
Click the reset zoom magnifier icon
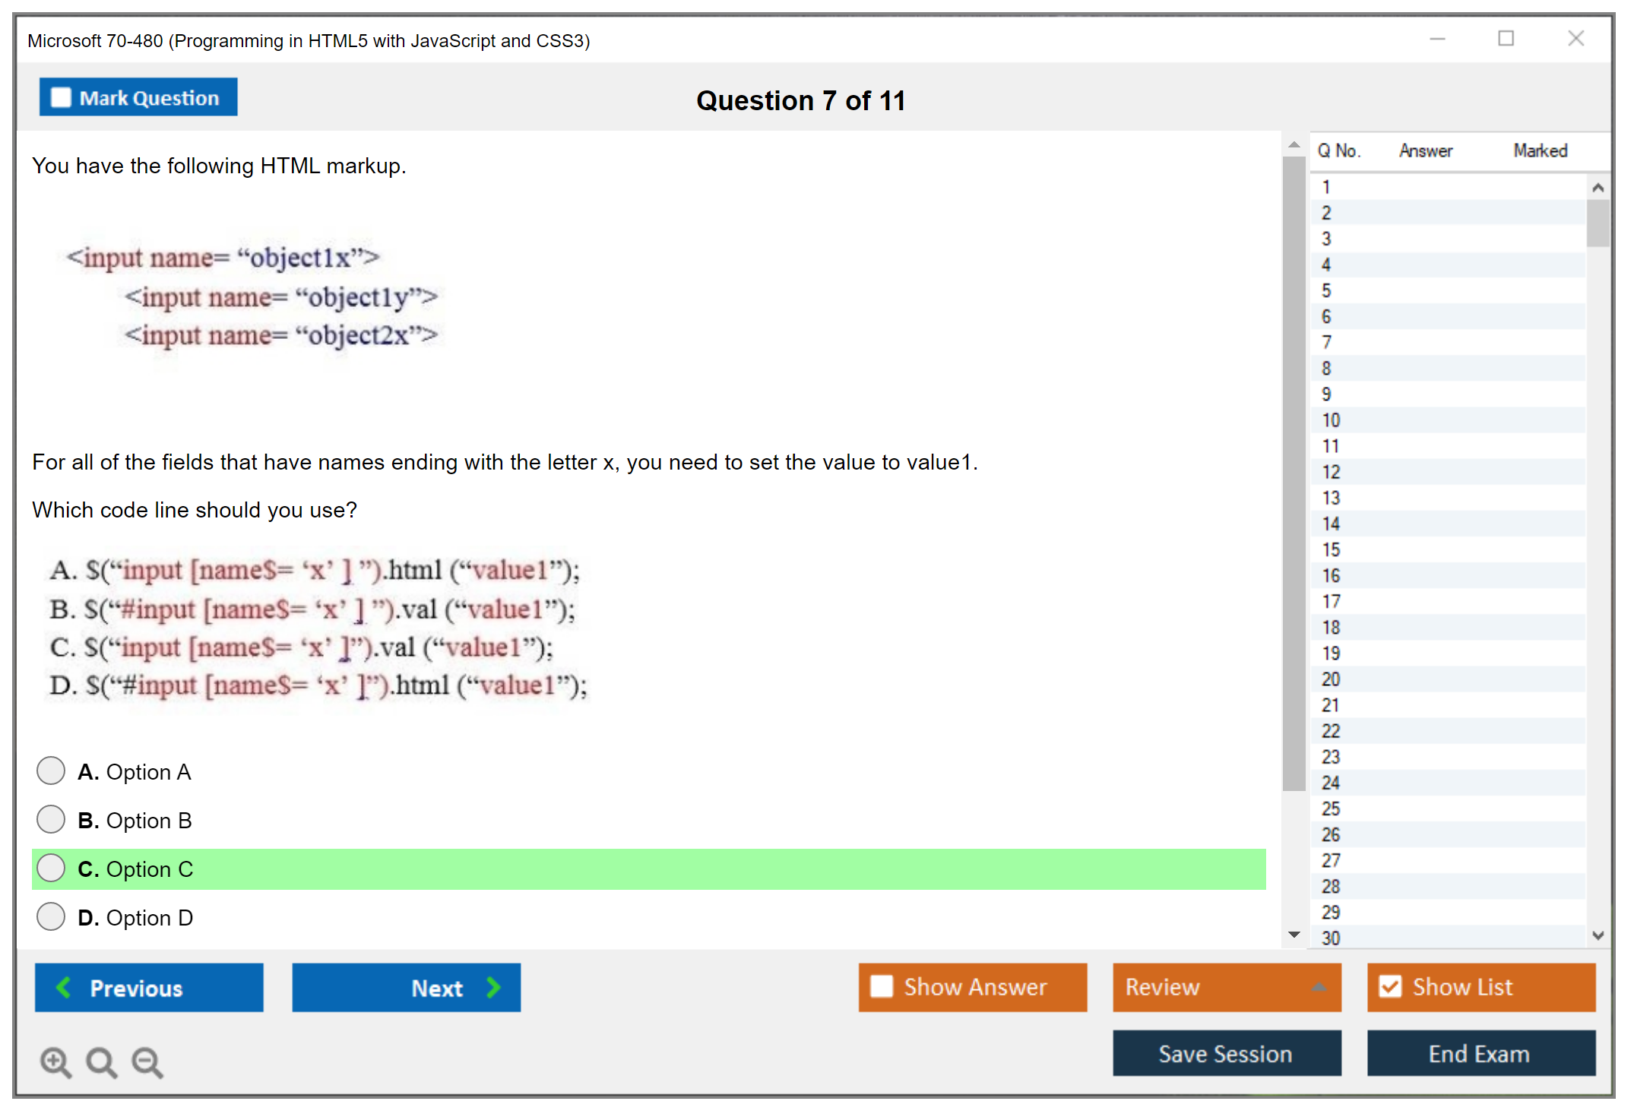click(x=101, y=1062)
